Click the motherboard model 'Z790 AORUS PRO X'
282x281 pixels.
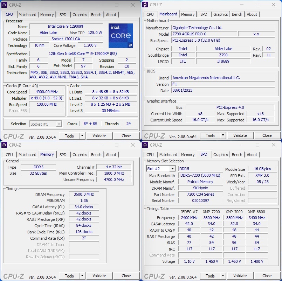[x=204, y=34]
